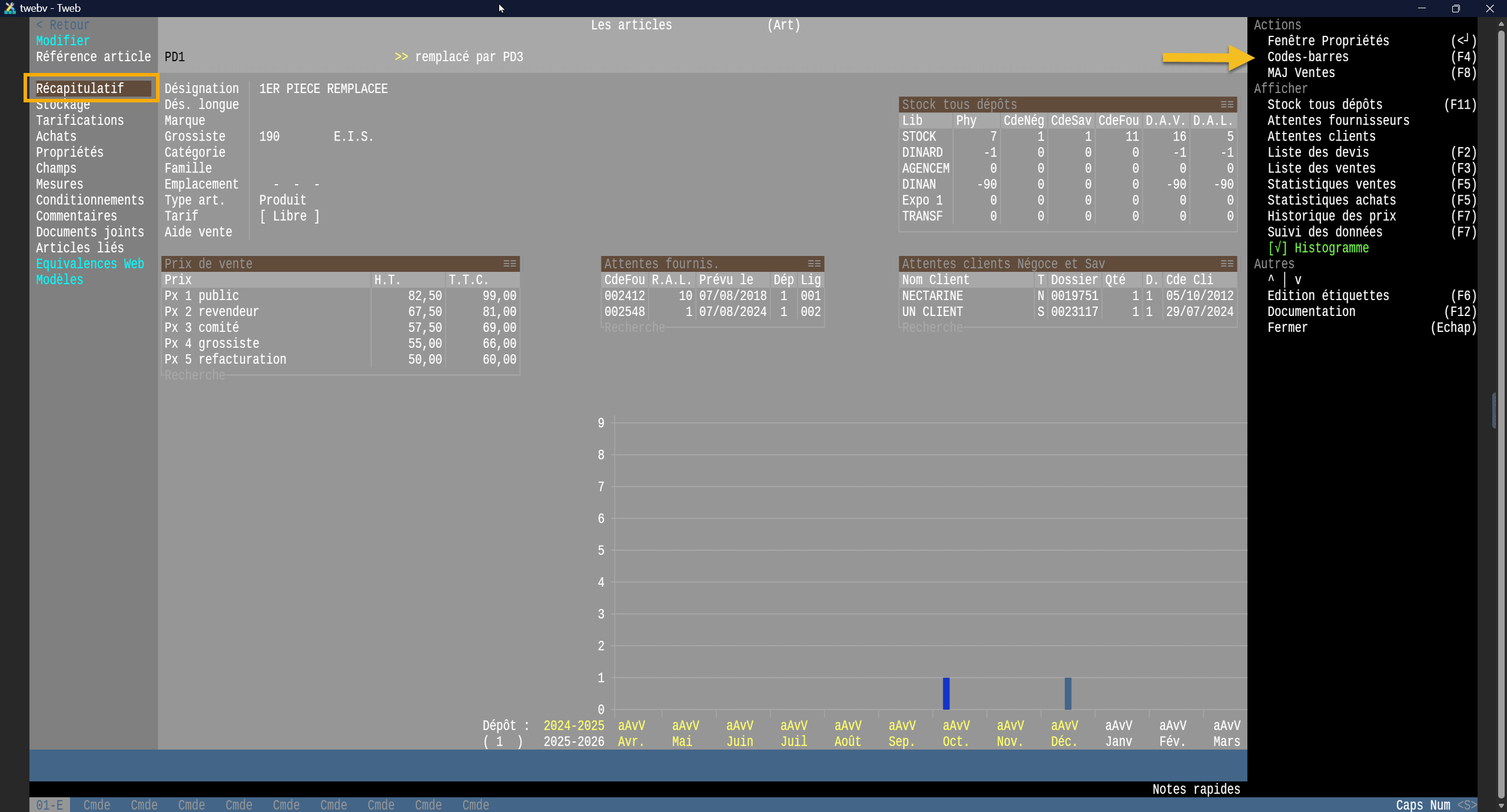1507x812 pixels.
Task: Open Prix de vente panel menu icon
Action: [509, 264]
